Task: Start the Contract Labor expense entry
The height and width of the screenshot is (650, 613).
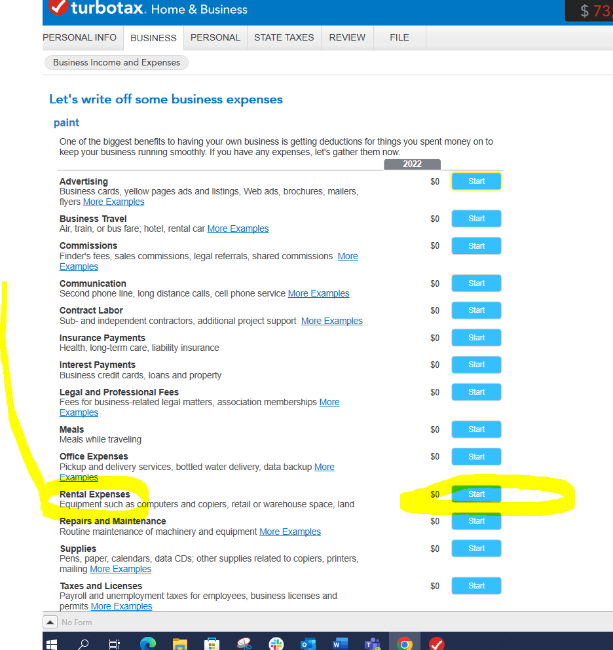Action: click(x=476, y=310)
